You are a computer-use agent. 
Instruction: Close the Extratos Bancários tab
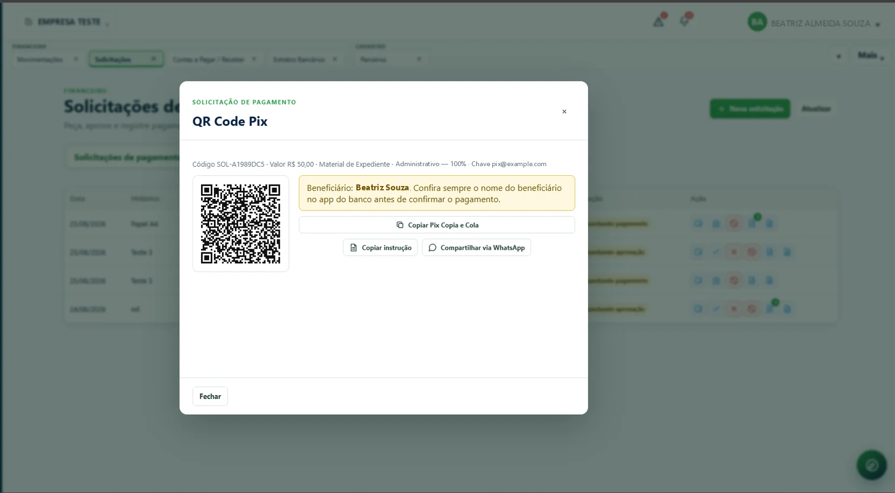tap(334, 59)
